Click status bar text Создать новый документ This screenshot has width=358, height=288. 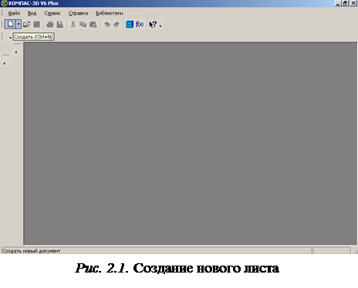click(31, 251)
